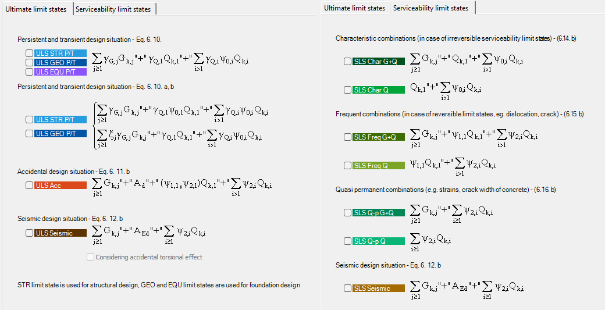The width and height of the screenshot is (605, 310).
Task: Enable the SLS Seismic combination
Action: pos(347,288)
